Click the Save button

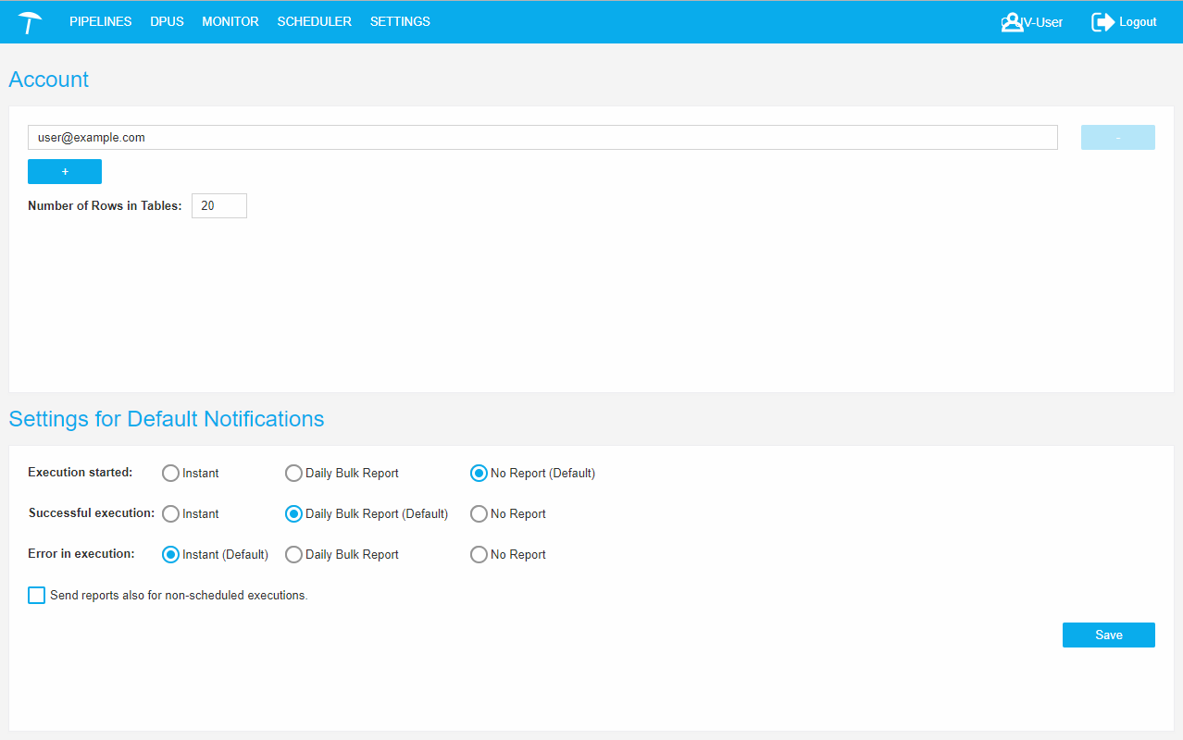tap(1108, 635)
